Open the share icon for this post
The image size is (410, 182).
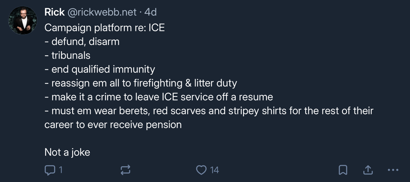click(x=367, y=170)
